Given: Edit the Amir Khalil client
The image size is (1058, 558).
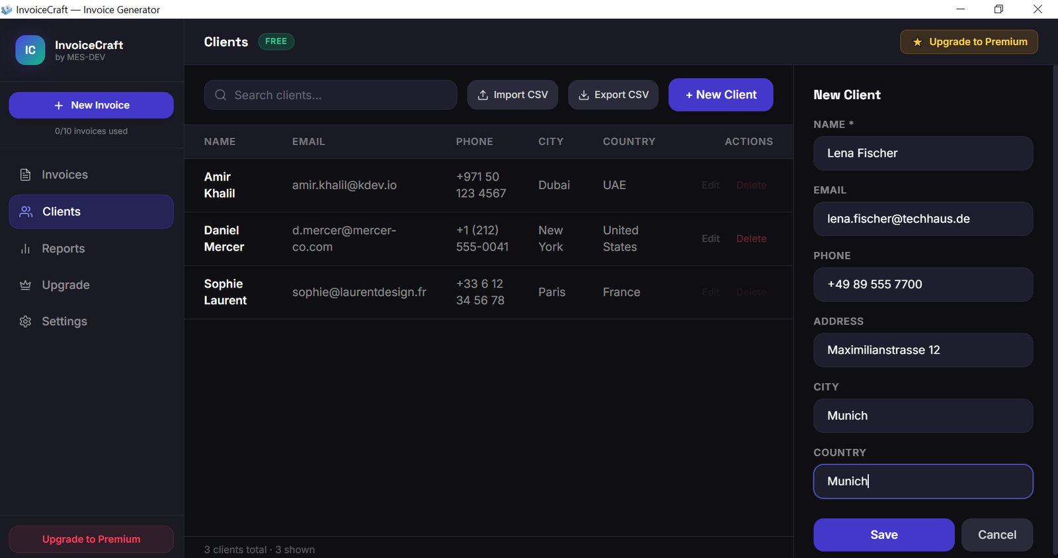Looking at the screenshot, I should pyautogui.click(x=711, y=185).
